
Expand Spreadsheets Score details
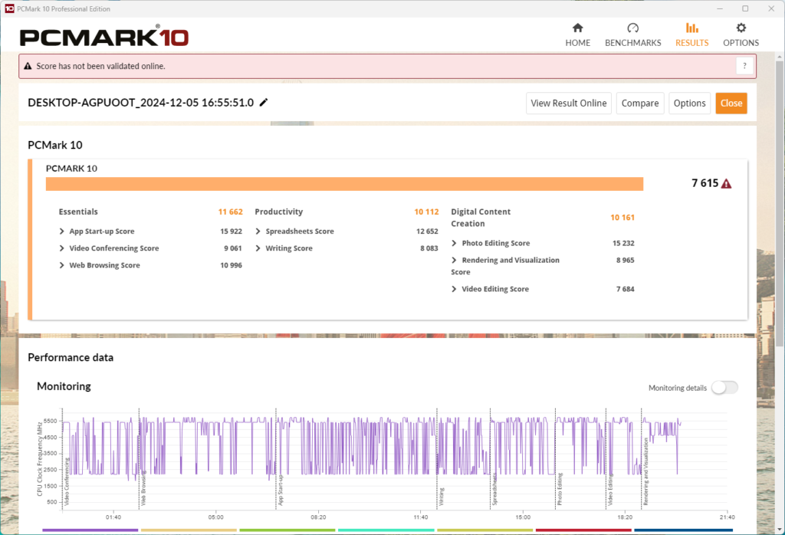coord(258,231)
